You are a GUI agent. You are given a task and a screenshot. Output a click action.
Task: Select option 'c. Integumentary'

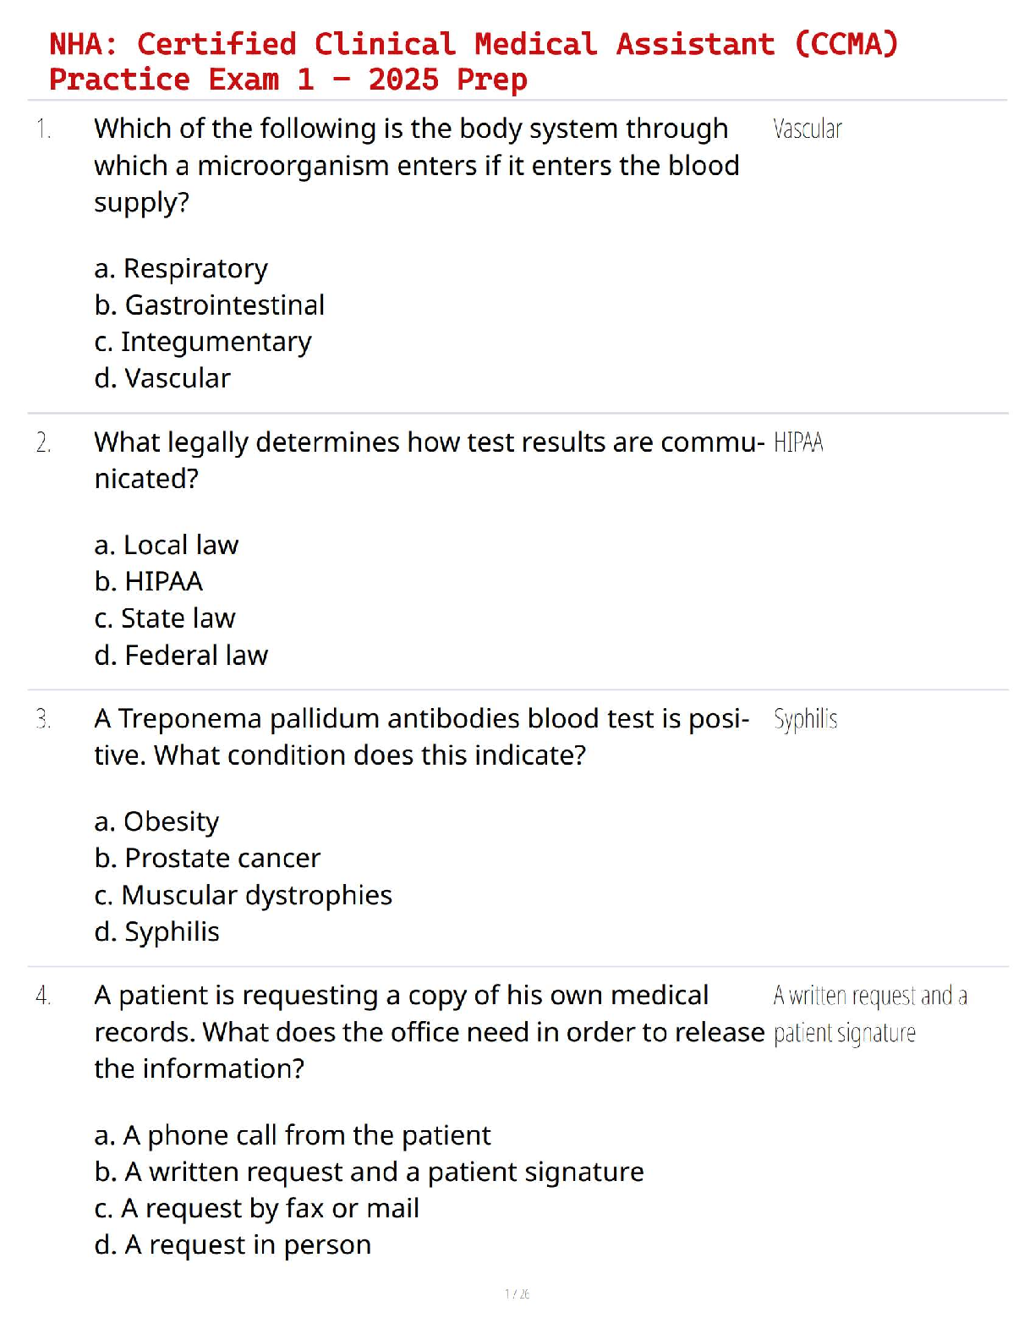[x=203, y=342]
